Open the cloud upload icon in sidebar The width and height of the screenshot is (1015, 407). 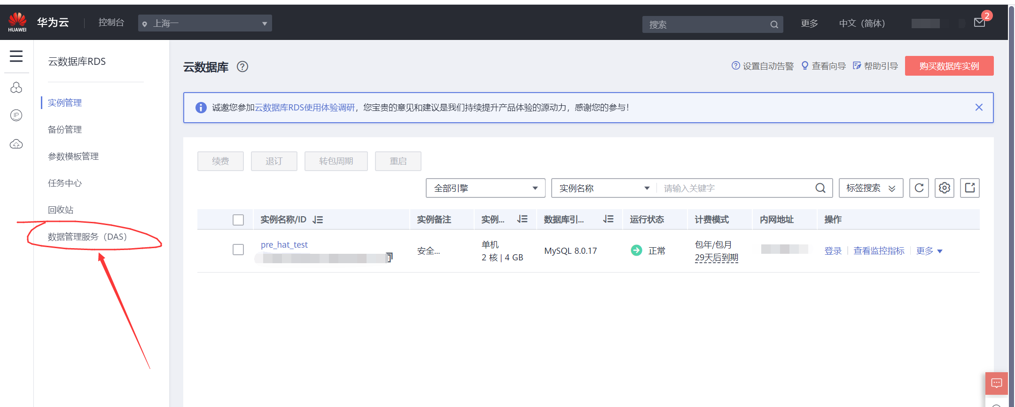(x=16, y=144)
